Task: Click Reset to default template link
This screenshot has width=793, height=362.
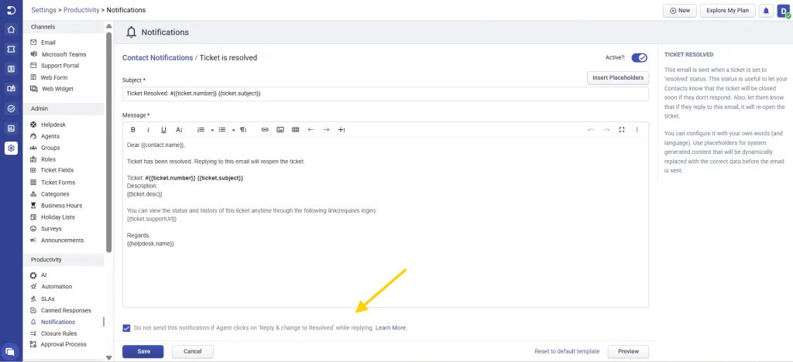Action: tap(566, 351)
